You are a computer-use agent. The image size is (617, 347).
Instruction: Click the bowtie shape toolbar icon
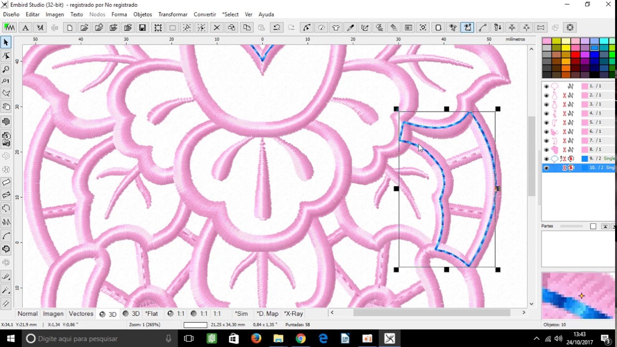[x=541, y=27]
